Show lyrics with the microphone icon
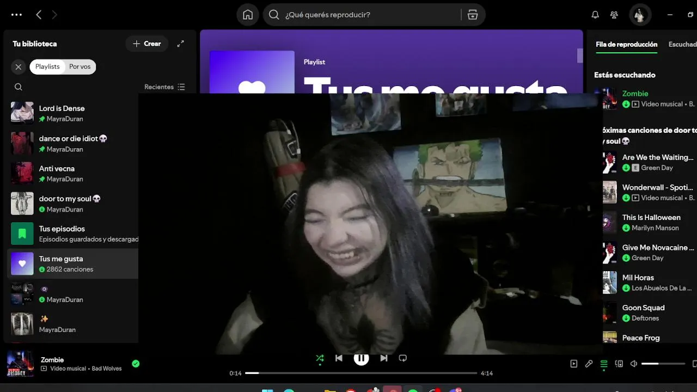Screen dimensions: 697x392 (x=589, y=364)
